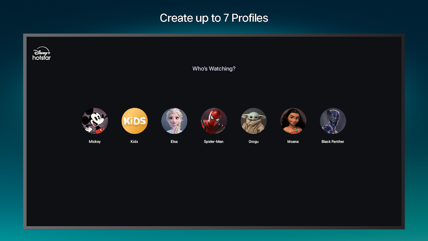The height and width of the screenshot is (241, 428).
Task: Click the Mickey name label
Action: (x=95, y=142)
